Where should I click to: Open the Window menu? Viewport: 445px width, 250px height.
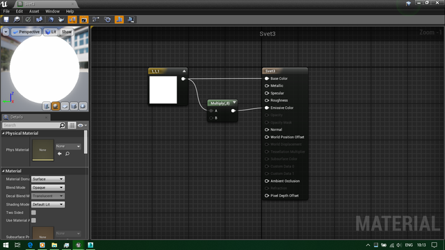(53, 11)
